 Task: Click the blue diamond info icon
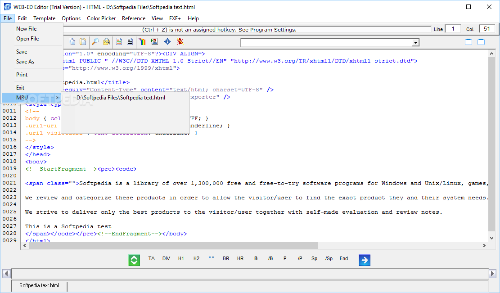(167, 41)
